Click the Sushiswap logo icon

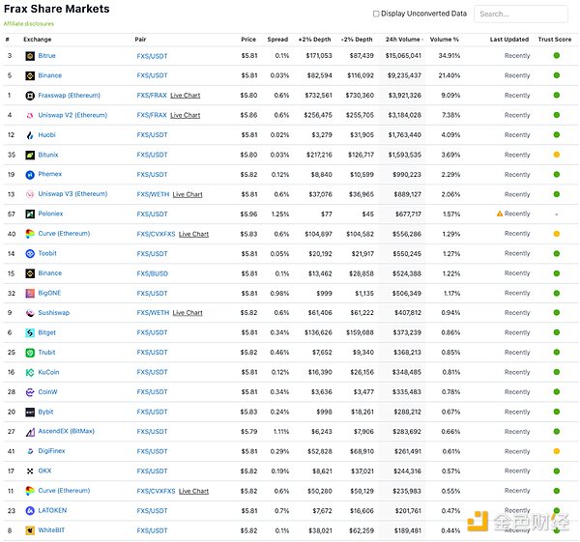pos(30,313)
